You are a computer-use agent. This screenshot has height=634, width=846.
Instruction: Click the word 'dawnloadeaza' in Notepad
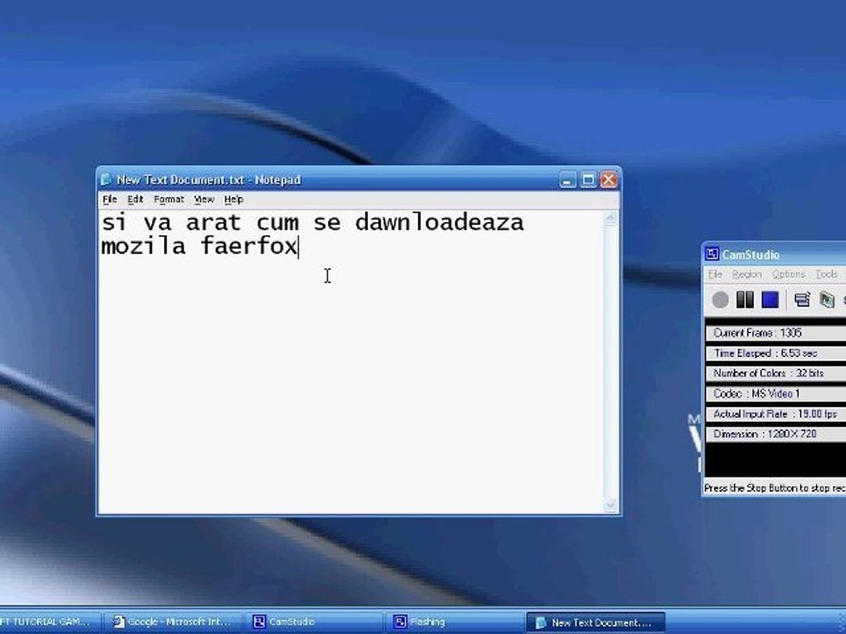point(439,222)
